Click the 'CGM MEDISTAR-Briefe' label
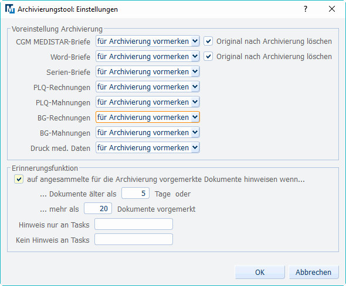The height and width of the screenshot is (286, 346). click(53, 42)
